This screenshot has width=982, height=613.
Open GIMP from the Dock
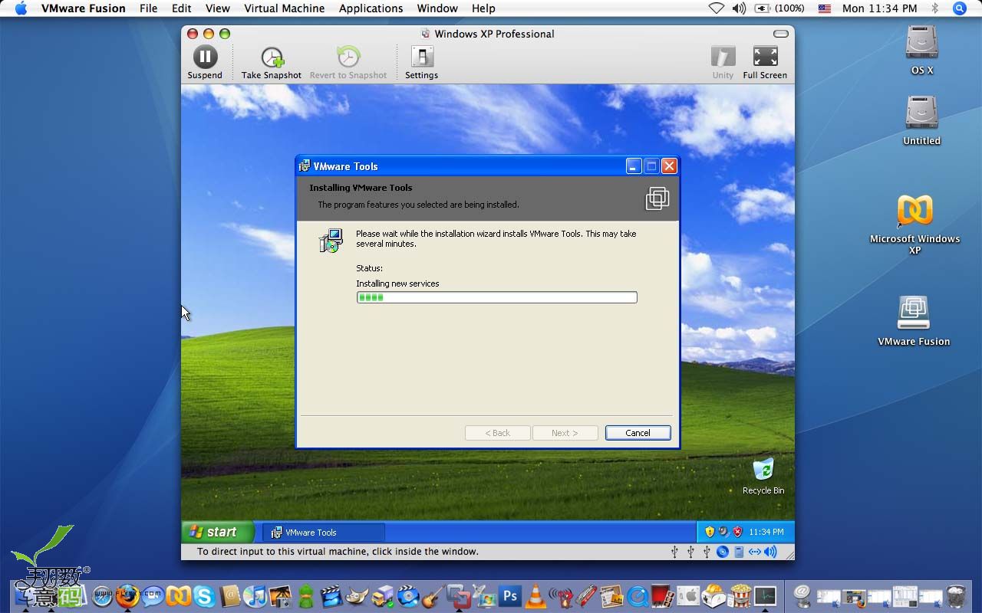click(x=356, y=595)
